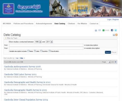Image resolution: width=122 pixels, height=101 pixels.
Task: Go to next results page arrow
Action: pyautogui.click(x=116, y=62)
